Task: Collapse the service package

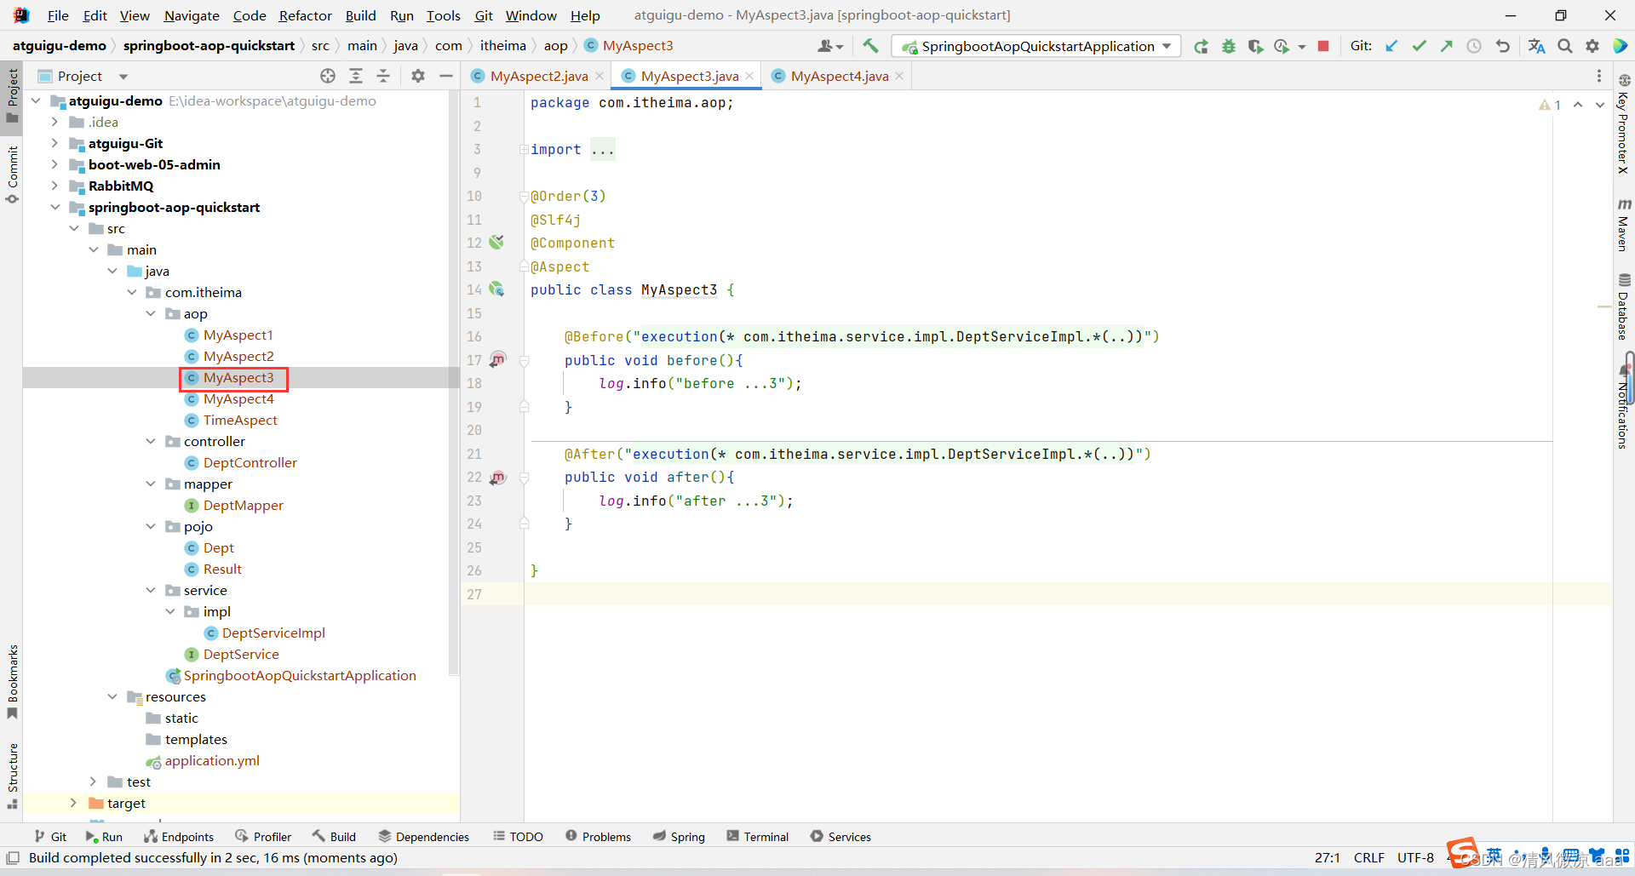Action: coord(151,590)
